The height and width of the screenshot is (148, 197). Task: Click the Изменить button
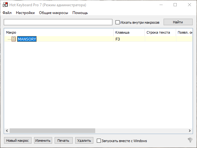pyautogui.click(x=43, y=141)
